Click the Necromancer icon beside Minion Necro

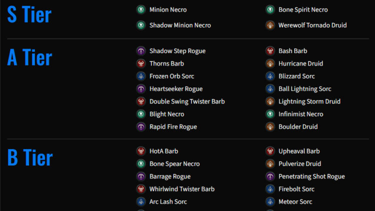coord(141,10)
